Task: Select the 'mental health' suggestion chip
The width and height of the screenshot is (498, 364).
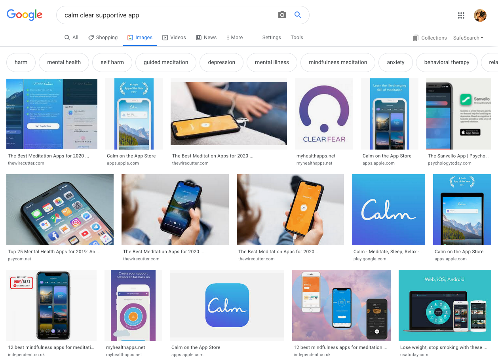Action: [64, 63]
